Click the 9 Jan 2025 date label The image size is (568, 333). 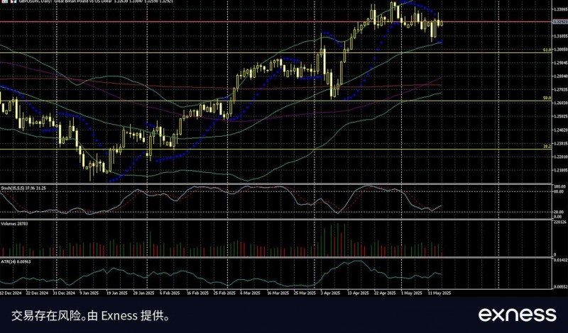(x=89, y=293)
